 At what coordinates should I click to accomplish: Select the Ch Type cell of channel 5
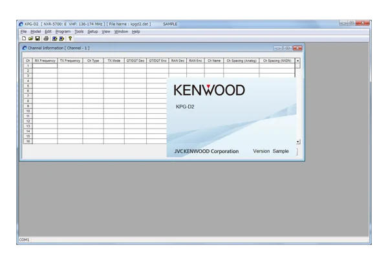93,86
